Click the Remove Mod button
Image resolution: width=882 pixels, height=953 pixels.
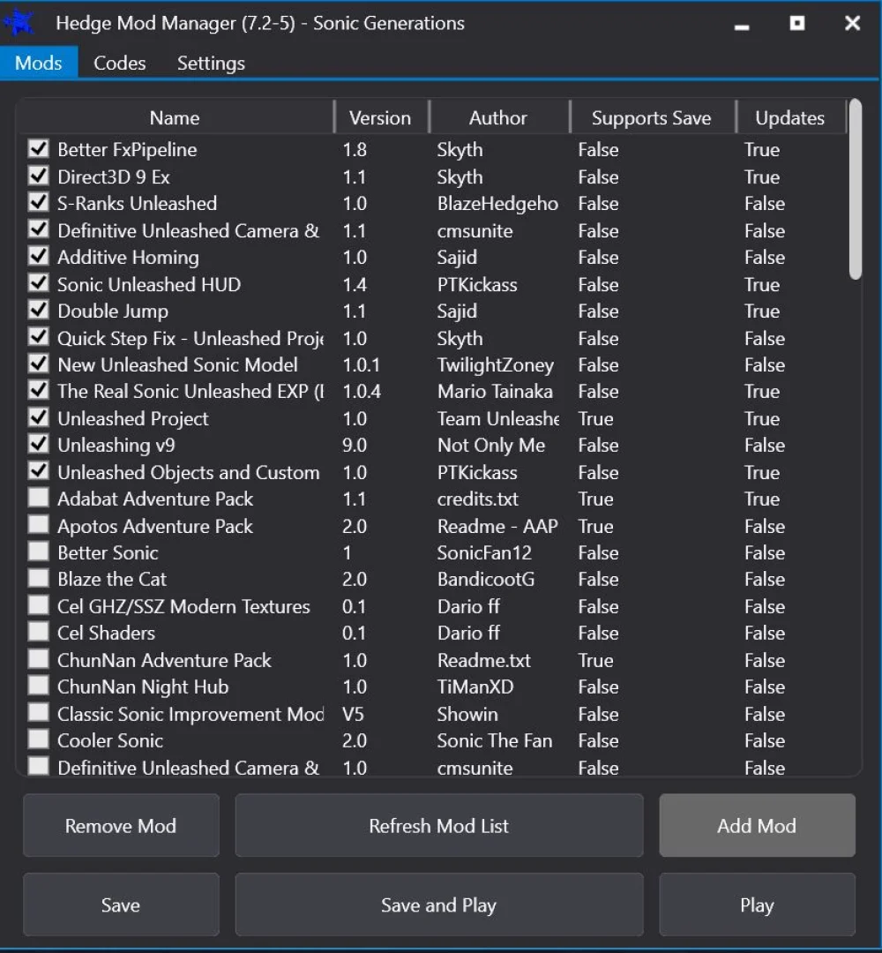click(x=121, y=825)
